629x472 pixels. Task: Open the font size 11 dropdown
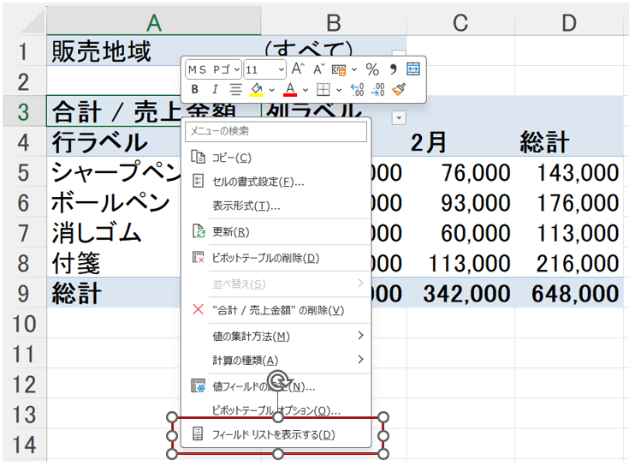click(264, 69)
